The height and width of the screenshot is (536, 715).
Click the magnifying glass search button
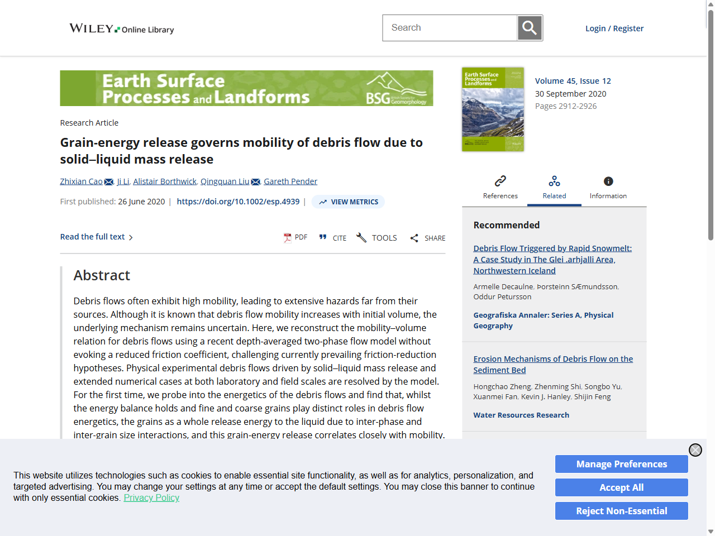pyautogui.click(x=530, y=28)
